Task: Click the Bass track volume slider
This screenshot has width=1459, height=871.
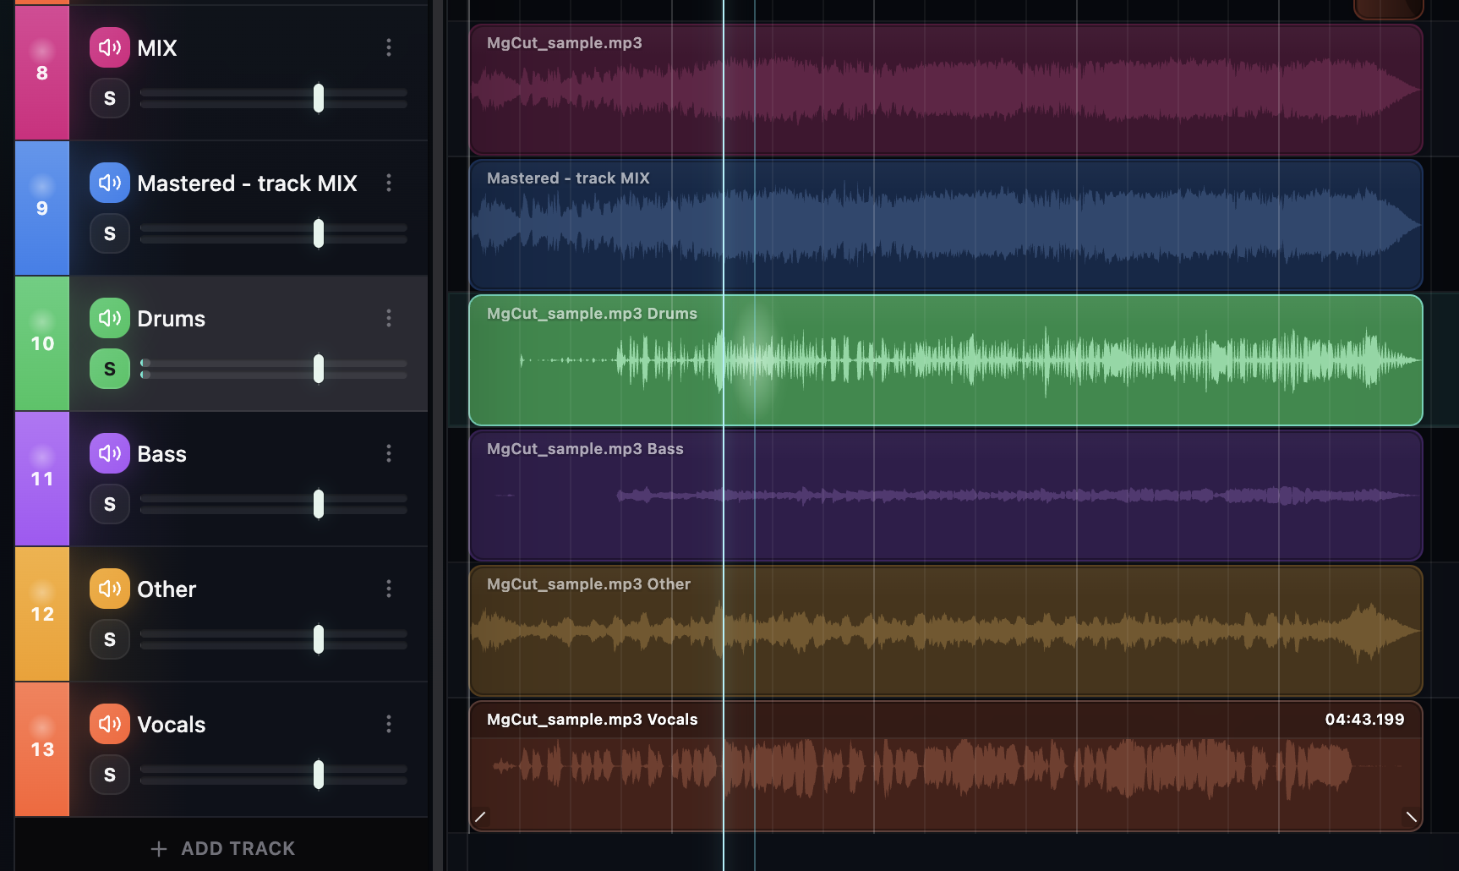Action: 274,504
